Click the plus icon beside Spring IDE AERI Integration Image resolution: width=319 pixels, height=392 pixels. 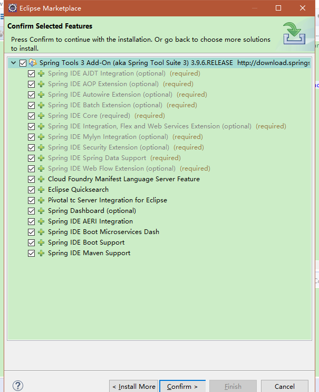pyautogui.click(x=41, y=221)
